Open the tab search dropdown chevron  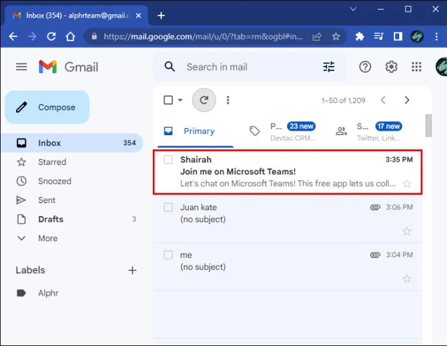click(353, 9)
